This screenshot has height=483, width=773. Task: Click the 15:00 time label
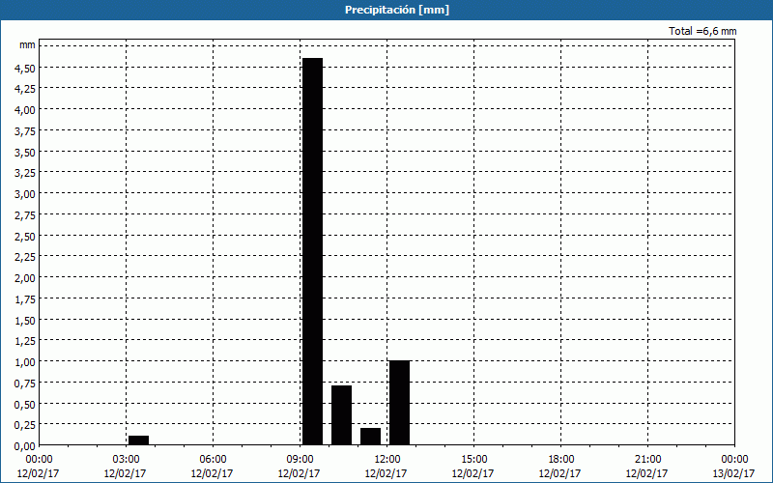tap(473, 460)
